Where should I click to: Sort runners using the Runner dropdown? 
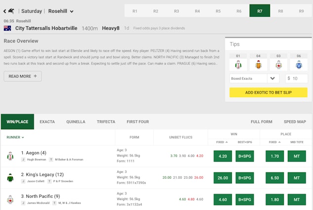point(15,137)
